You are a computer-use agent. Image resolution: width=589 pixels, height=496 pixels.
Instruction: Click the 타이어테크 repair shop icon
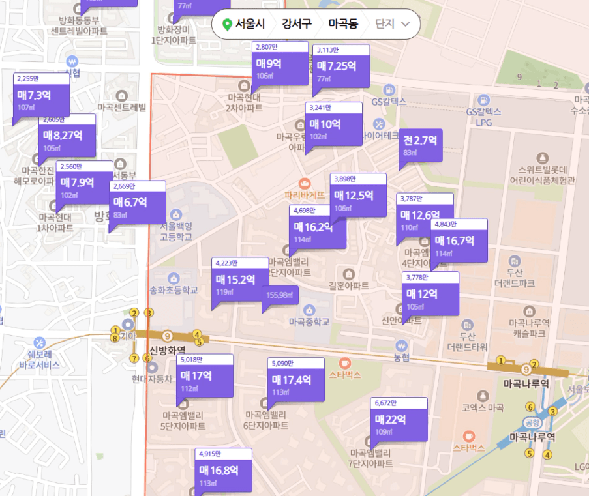(x=379, y=124)
